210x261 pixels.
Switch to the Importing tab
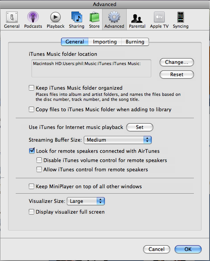click(x=105, y=42)
